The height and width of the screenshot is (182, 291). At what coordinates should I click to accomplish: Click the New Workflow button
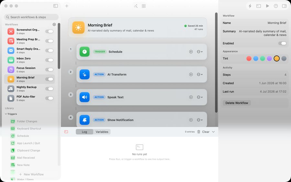[31, 174]
